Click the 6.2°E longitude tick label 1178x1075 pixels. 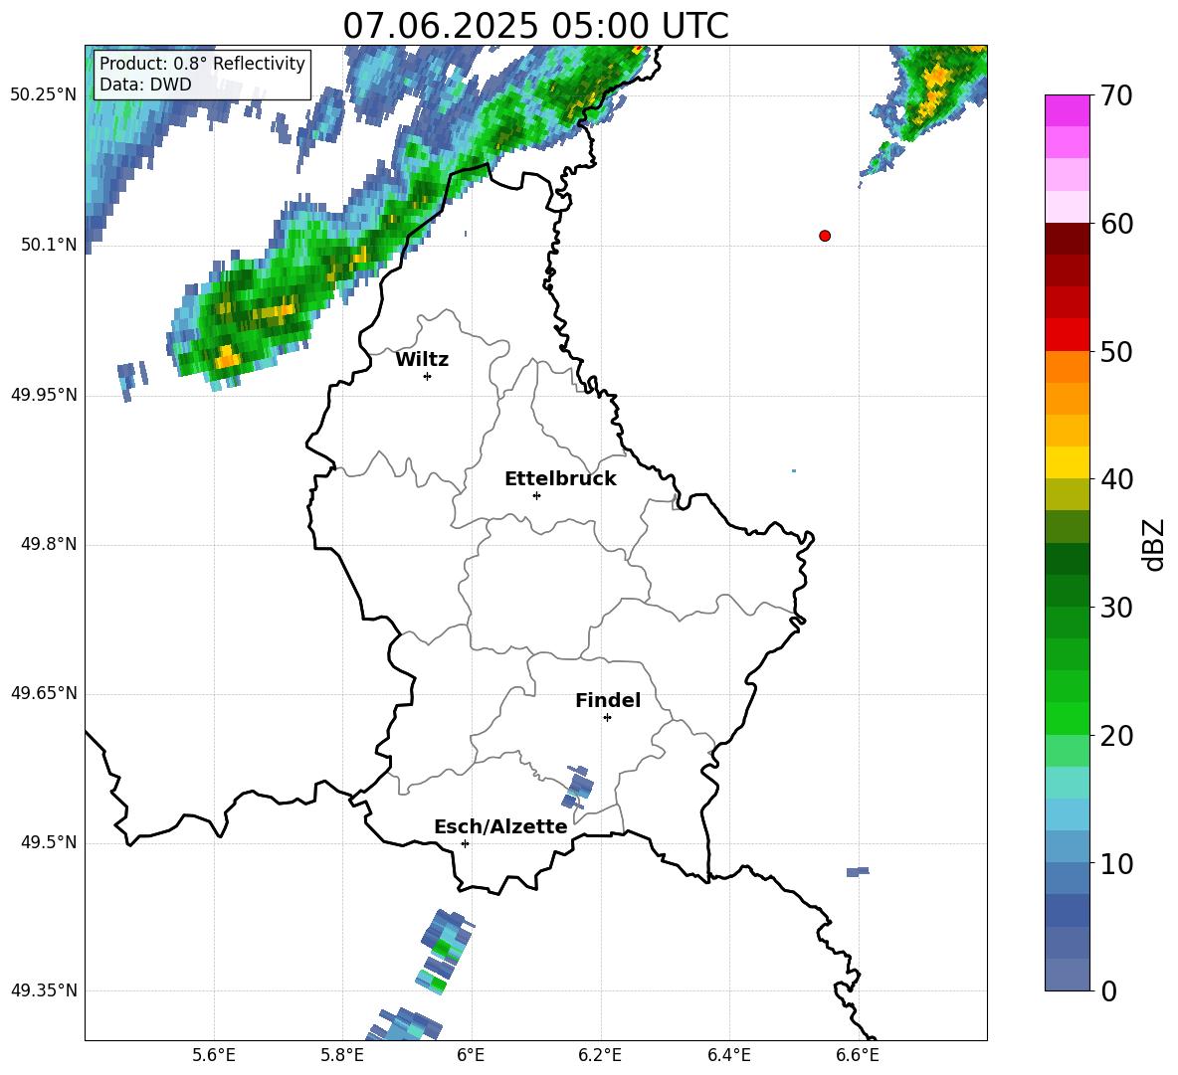[600, 1055]
